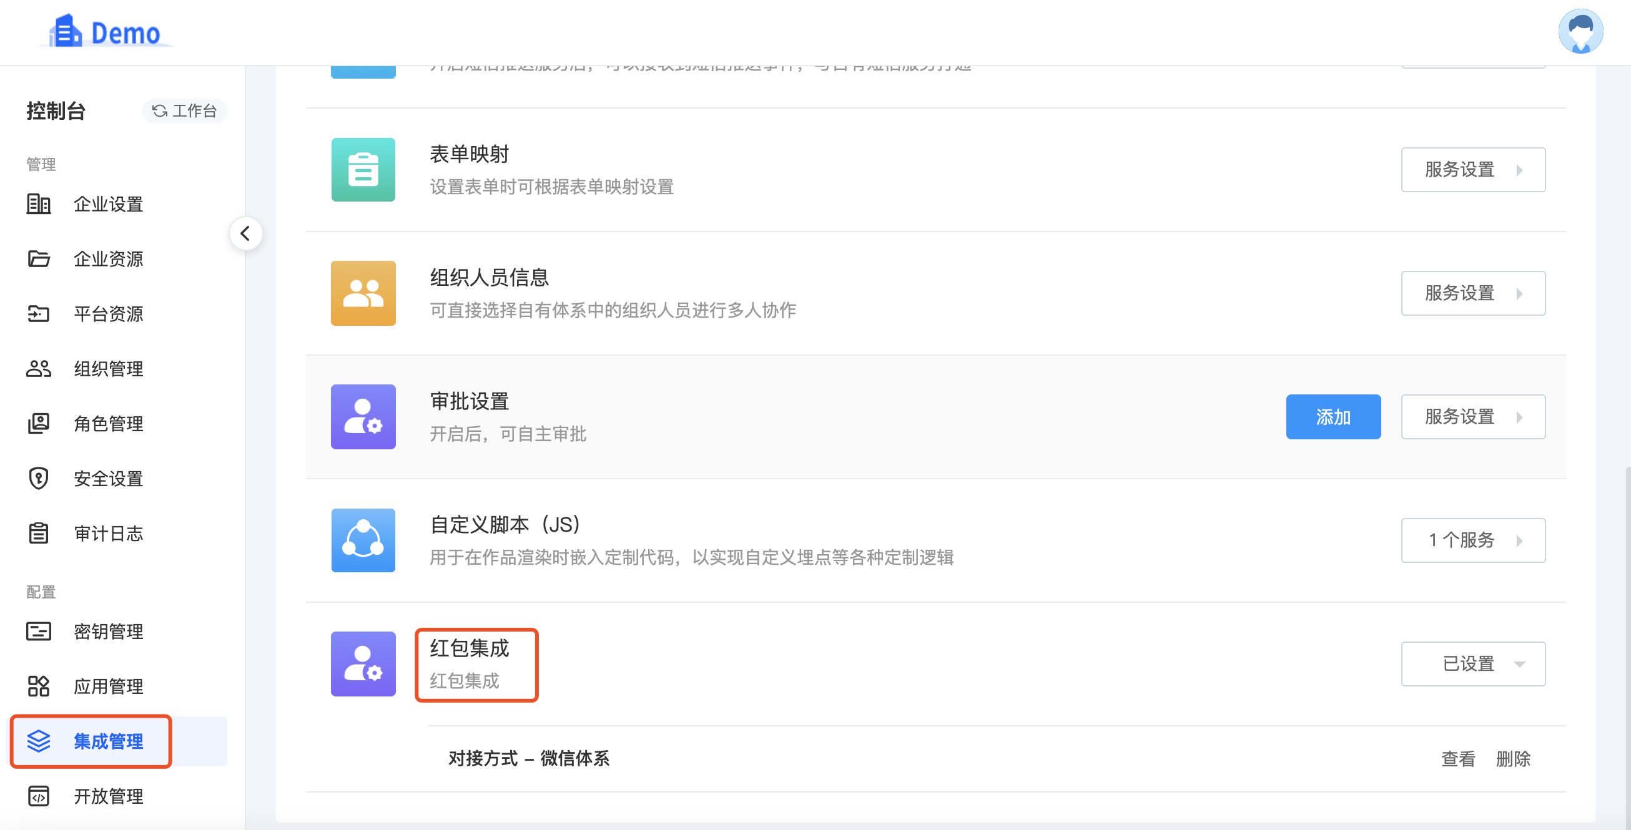Viewport: 1631px width, 830px height.
Task: Click the 组织人员信息 people icon
Action: click(x=363, y=293)
